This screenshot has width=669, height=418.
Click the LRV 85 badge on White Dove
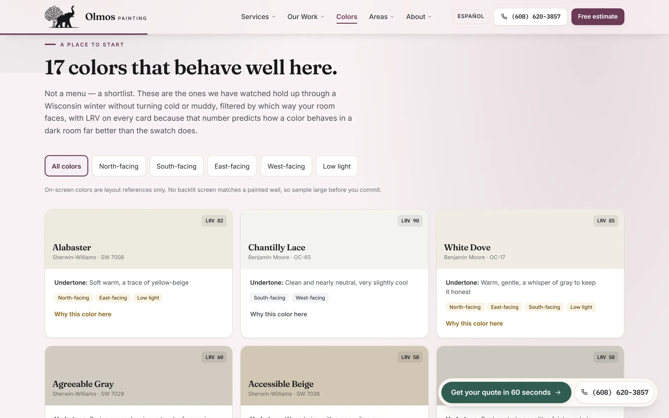click(x=606, y=221)
